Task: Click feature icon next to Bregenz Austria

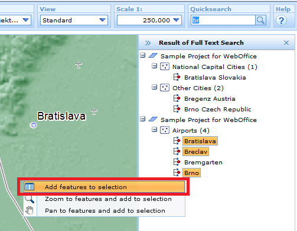Action: pos(177,98)
